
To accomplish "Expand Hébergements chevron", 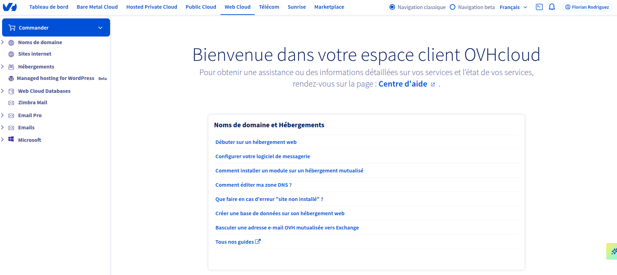I will [2, 66].
